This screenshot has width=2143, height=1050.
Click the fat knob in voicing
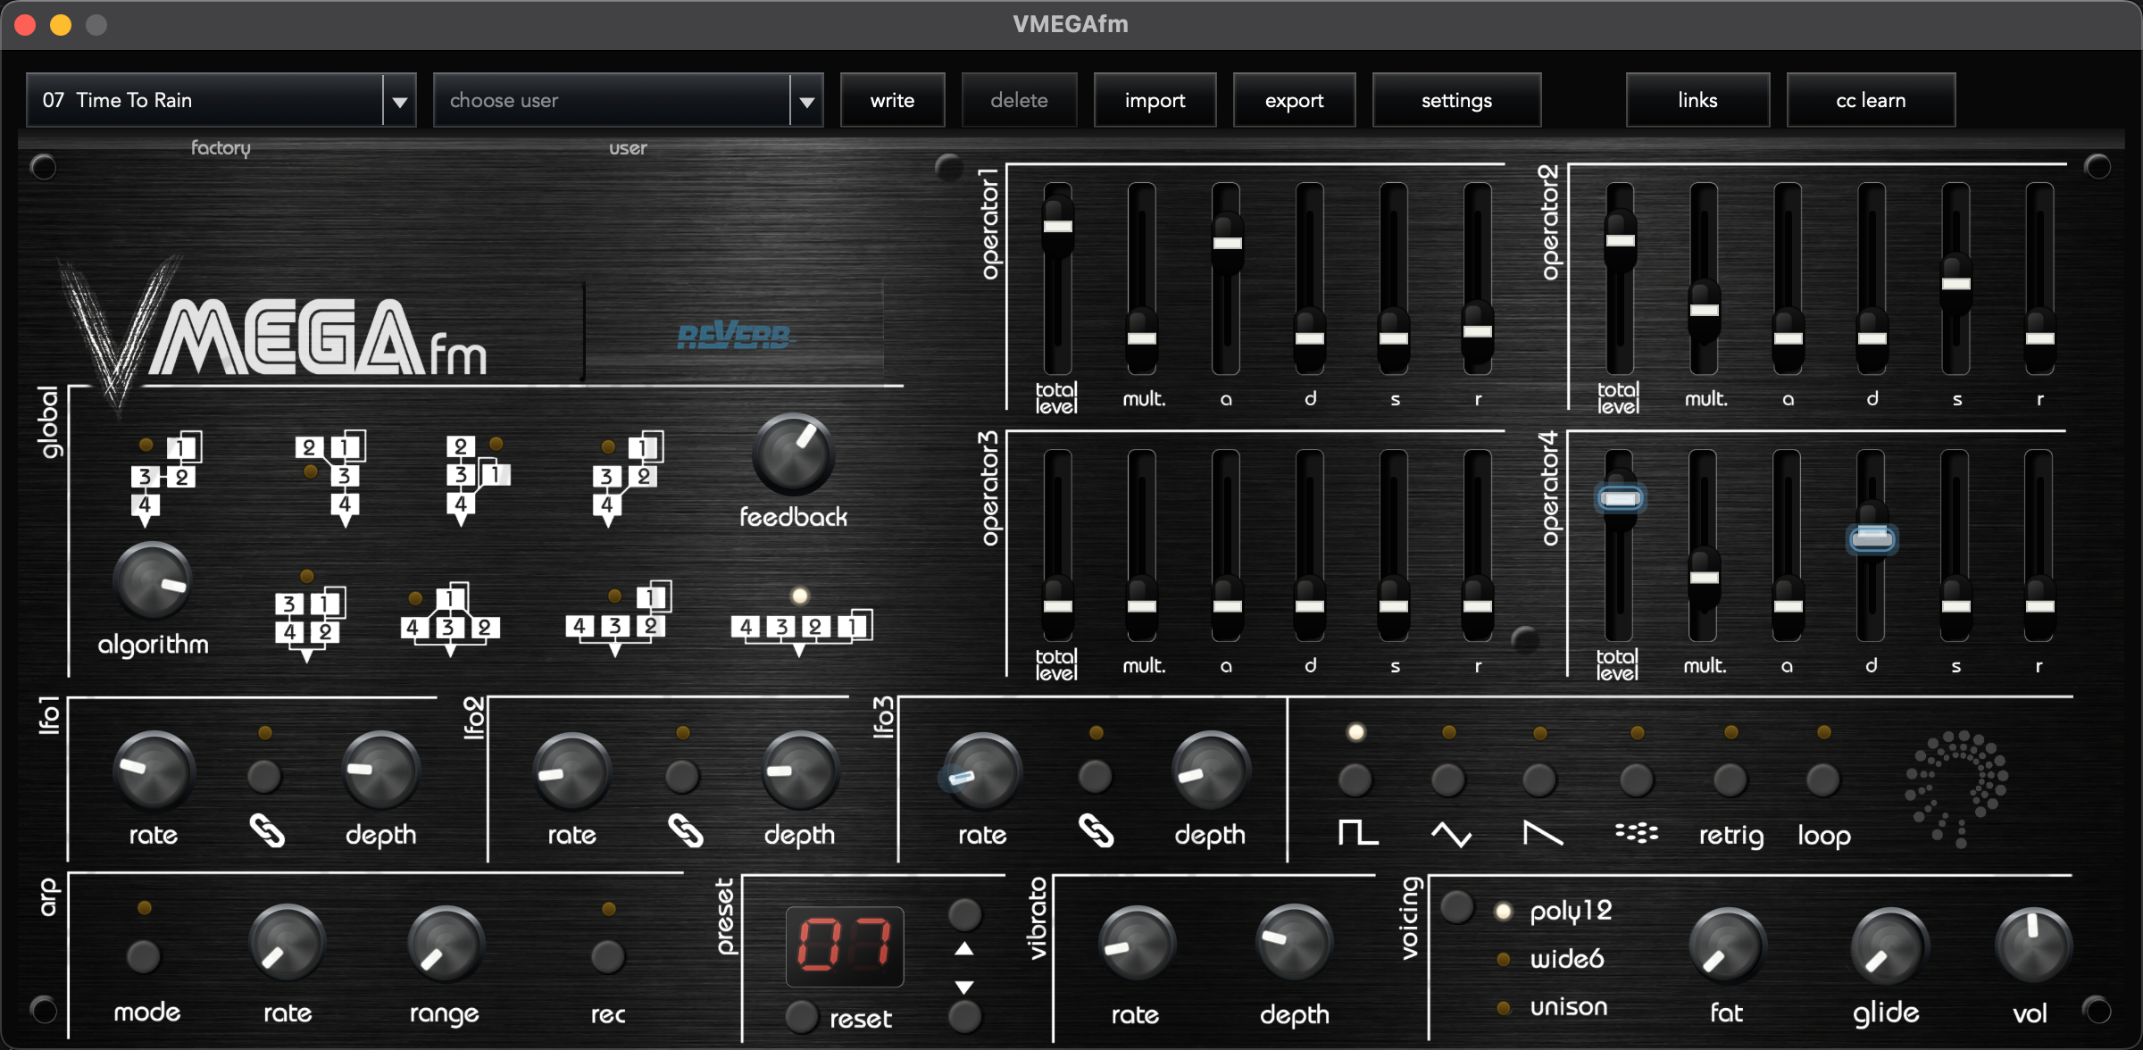(x=1727, y=946)
